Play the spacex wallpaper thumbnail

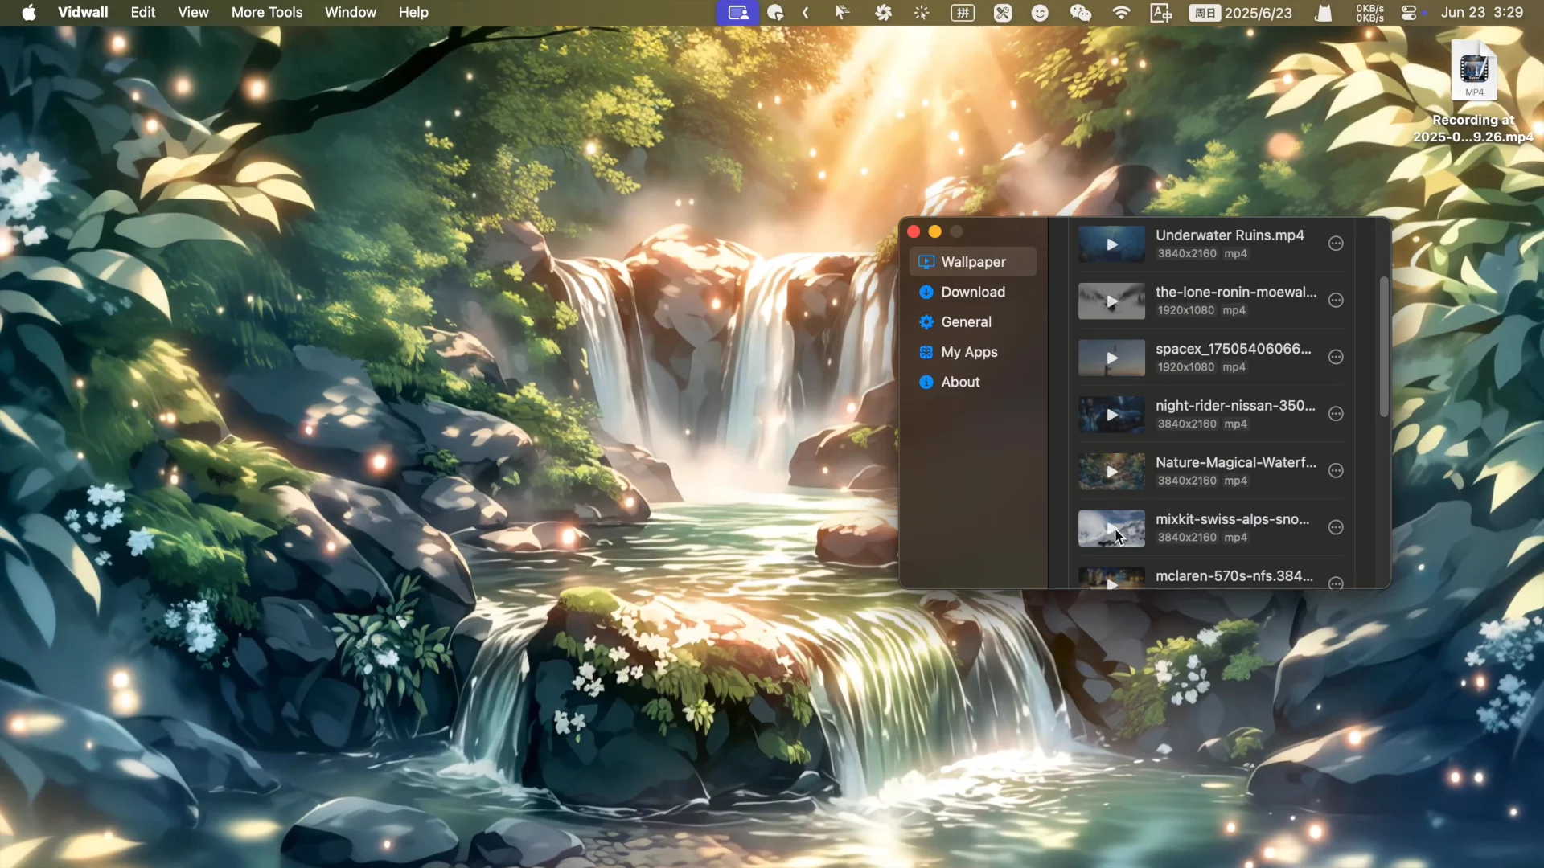coord(1111,358)
